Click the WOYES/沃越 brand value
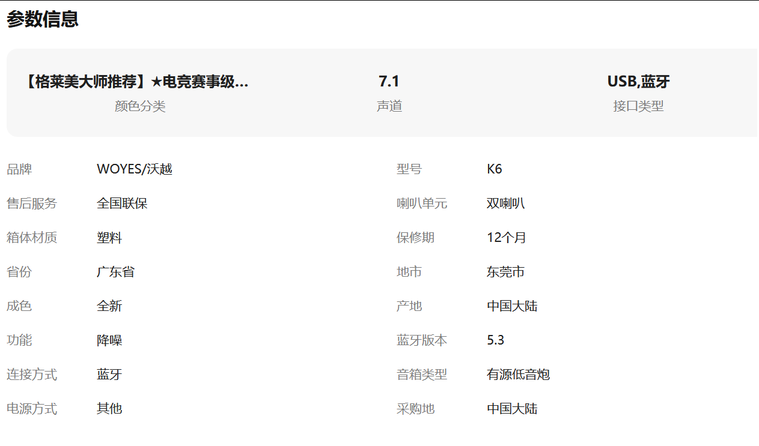 point(135,169)
